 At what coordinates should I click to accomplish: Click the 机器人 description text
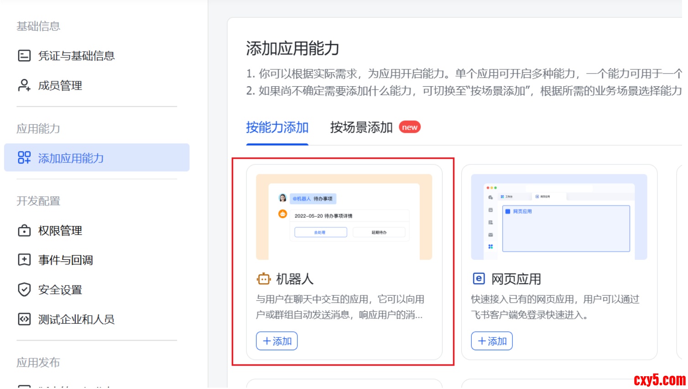coord(340,307)
